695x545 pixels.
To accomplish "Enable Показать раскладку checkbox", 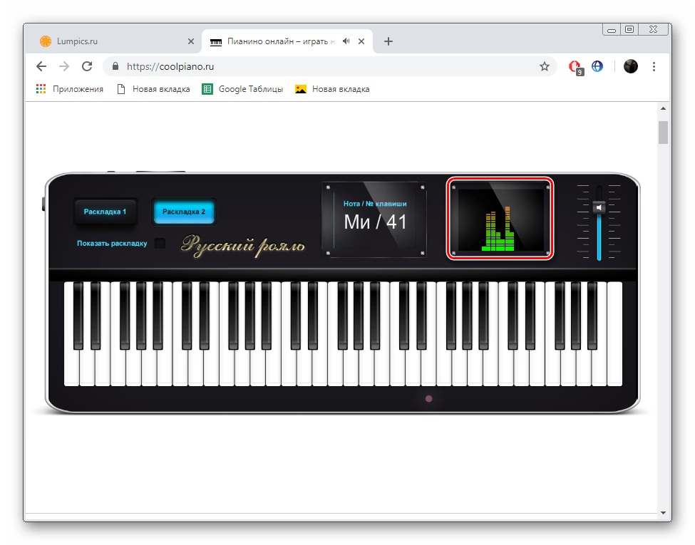I will pos(160,243).
